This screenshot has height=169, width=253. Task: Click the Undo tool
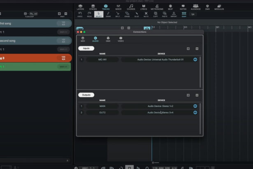pyautogui.click(x=80, y=14)
